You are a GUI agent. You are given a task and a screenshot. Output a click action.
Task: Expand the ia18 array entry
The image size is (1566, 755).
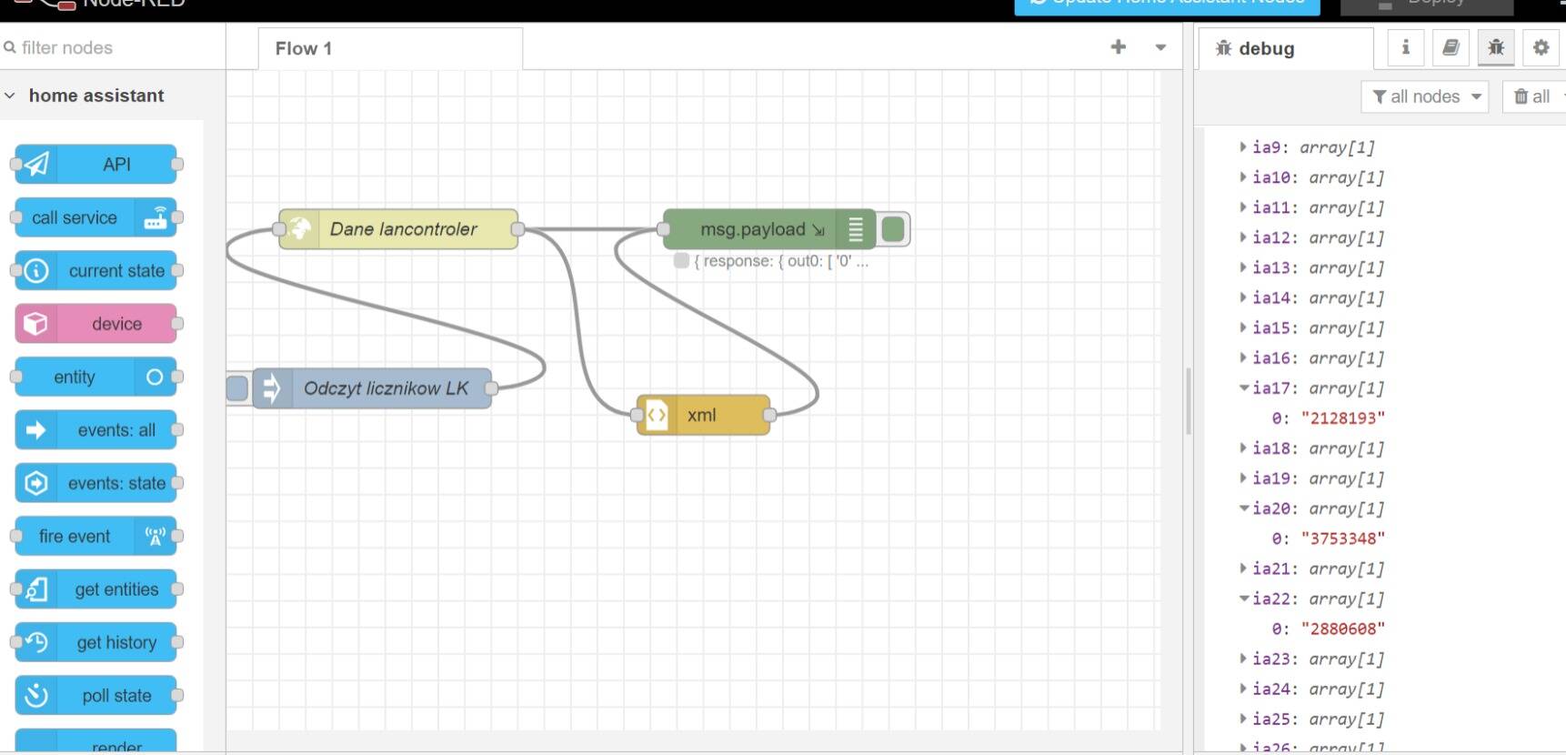point(1243,448)
